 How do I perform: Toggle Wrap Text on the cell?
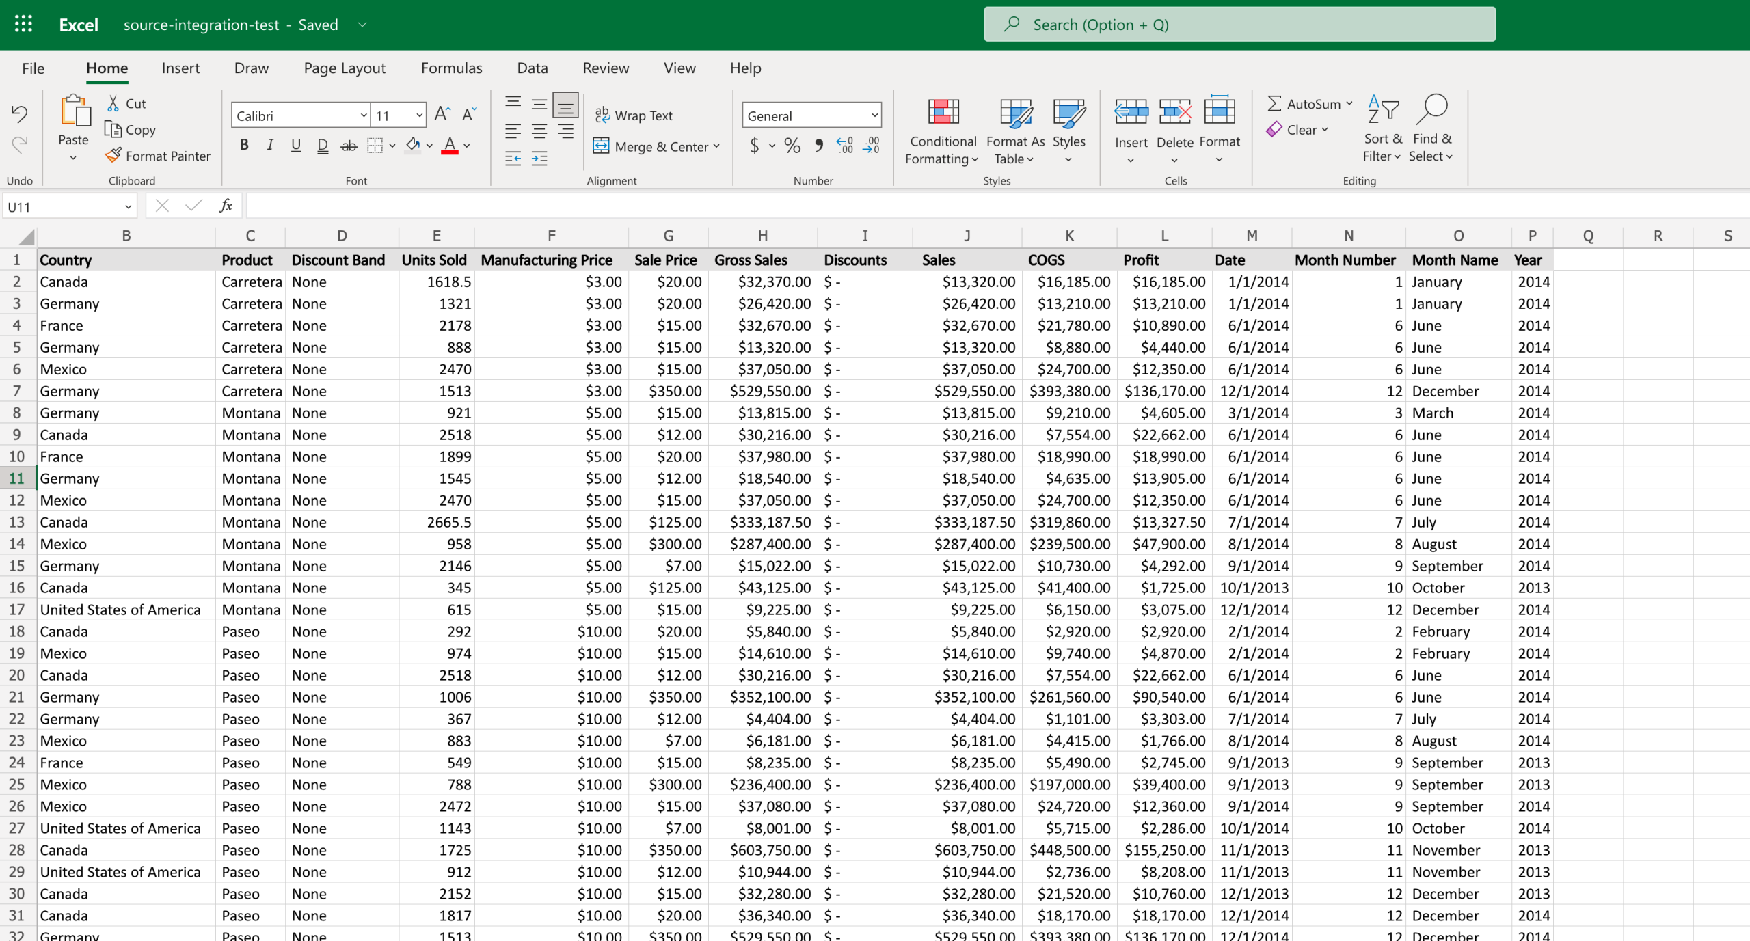click(x=634, y=115)
